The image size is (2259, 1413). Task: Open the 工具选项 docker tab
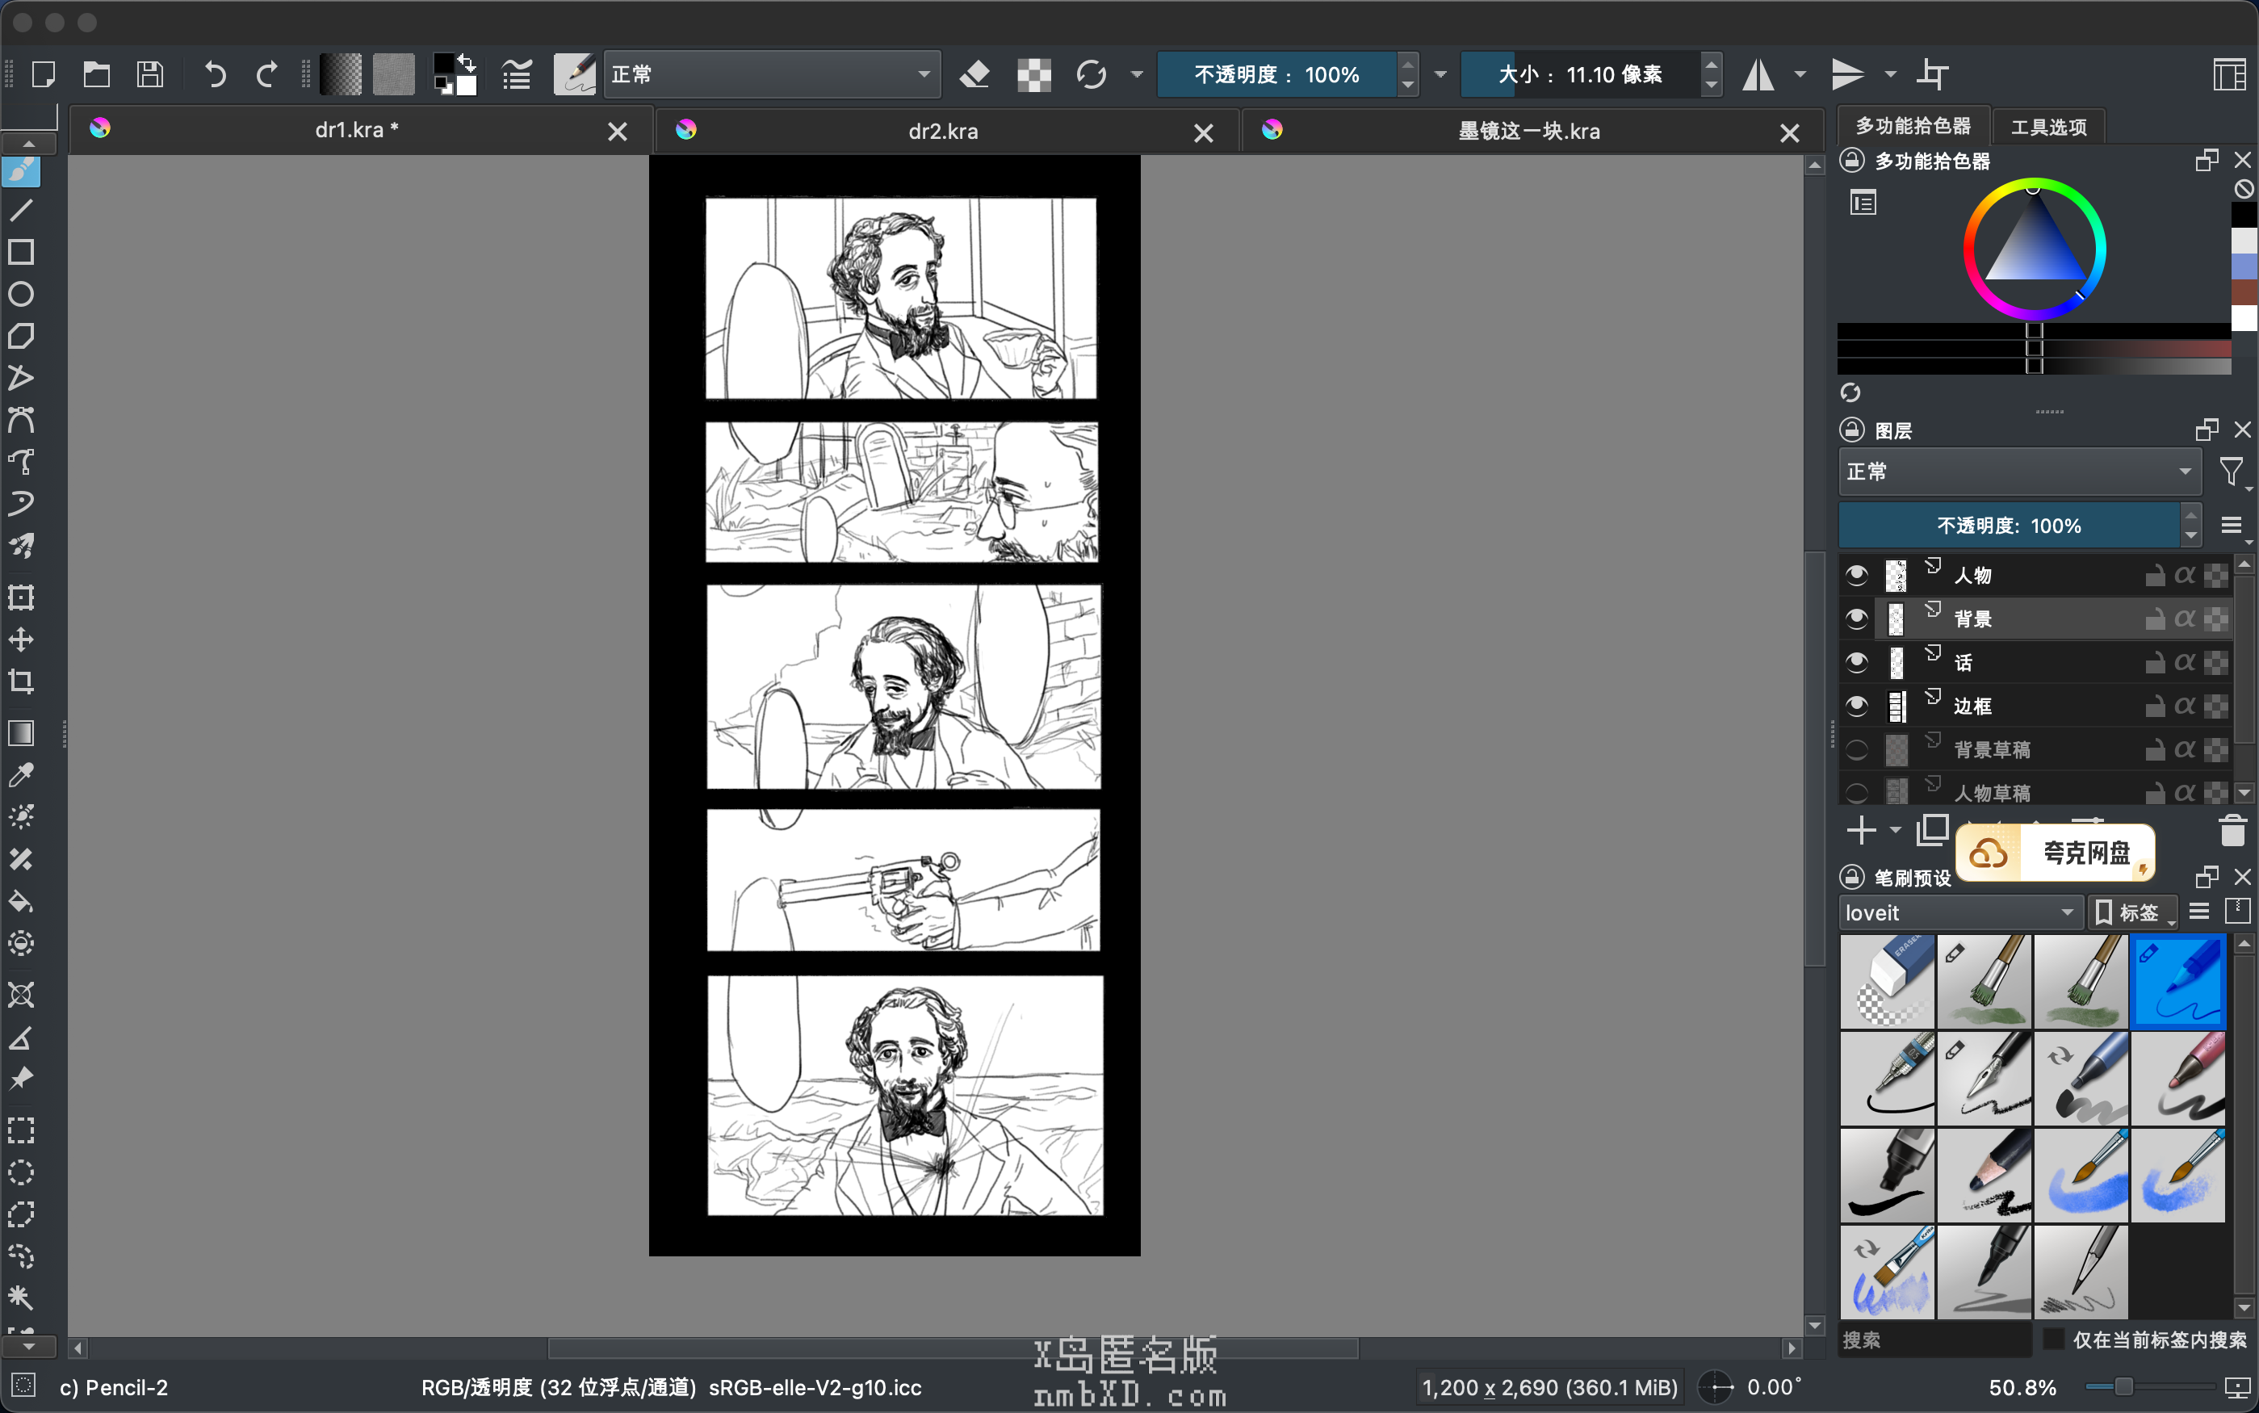[x=2047, y=127]
